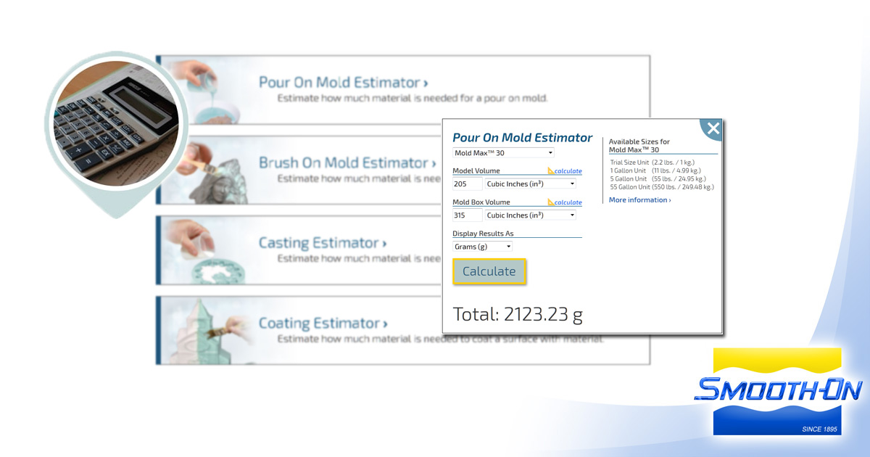Open the Display Results As Grams dropdown
This screenshot has height=457, width=870.
(x=482, y=247)
